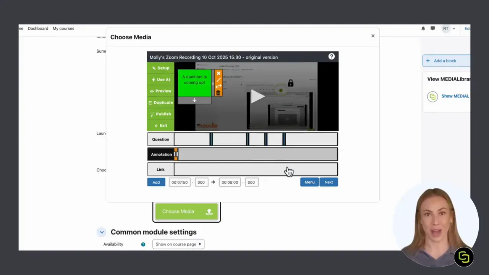Open the Dashboard nav link
This screenshot has width=489, height=275.
[x=38, y=29]
